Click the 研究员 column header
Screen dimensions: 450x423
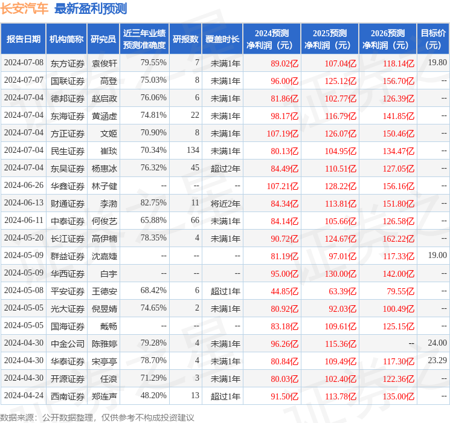tap(103, 39)
